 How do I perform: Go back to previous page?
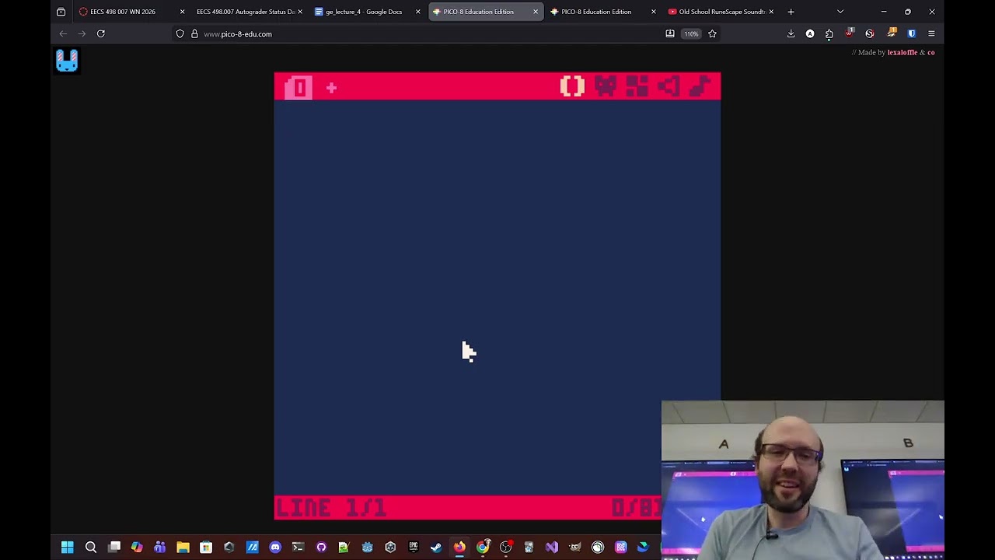[x=63, y=33]
